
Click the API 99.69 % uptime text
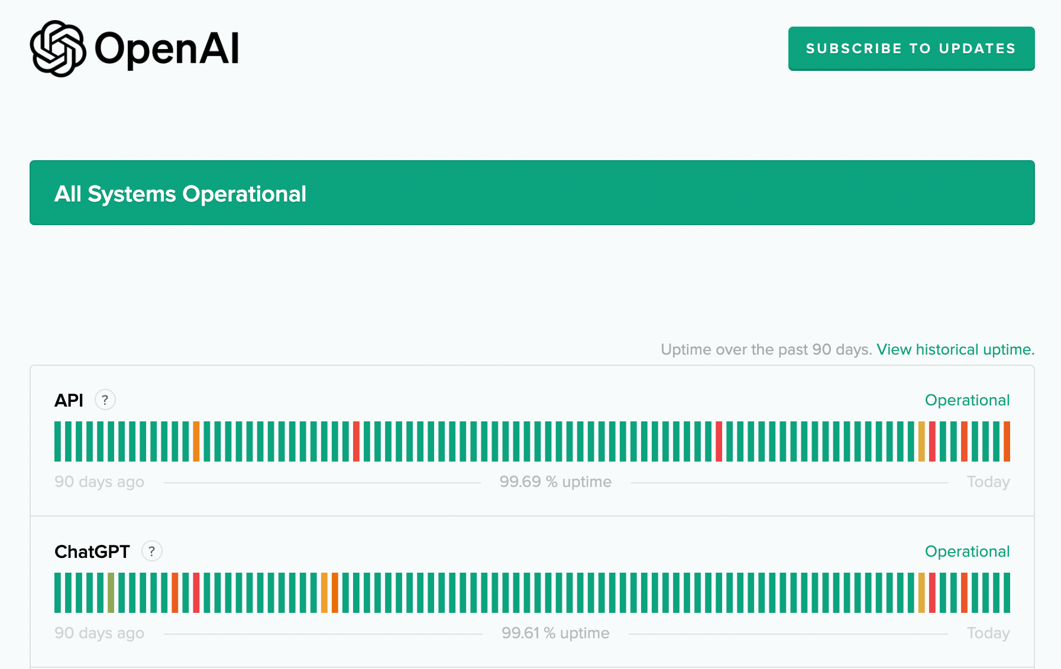click(x=555, y=482)
